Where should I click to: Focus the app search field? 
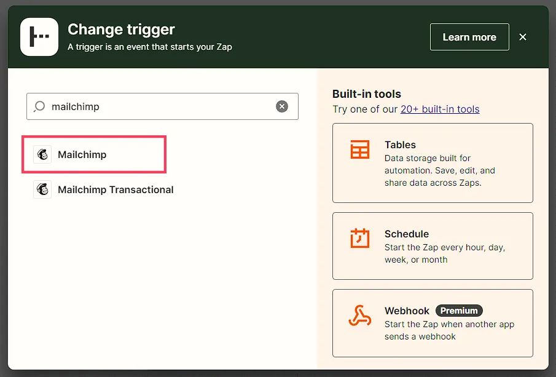tap(162, 106)
